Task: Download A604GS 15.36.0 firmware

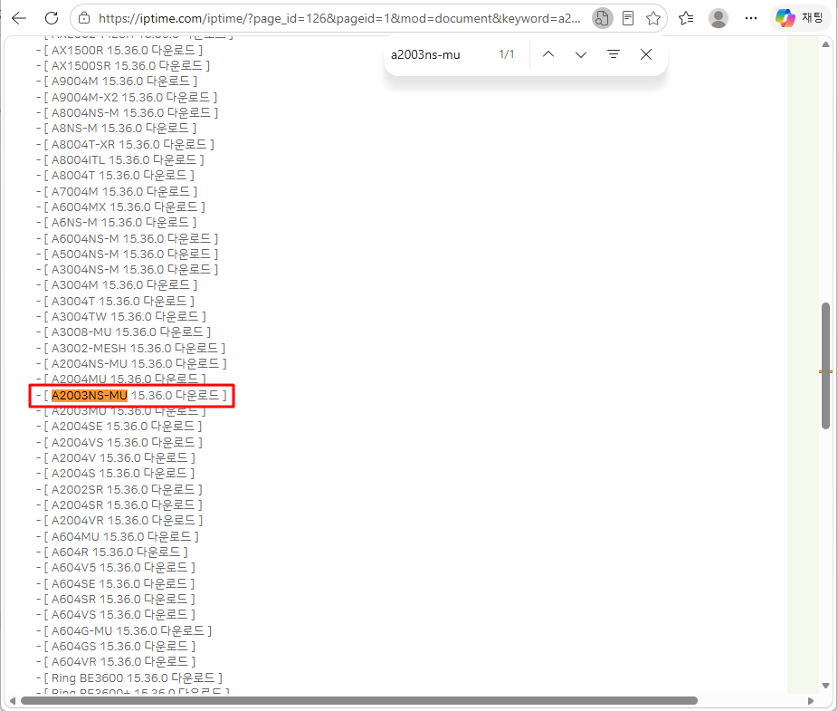Action: click(119, 647)
